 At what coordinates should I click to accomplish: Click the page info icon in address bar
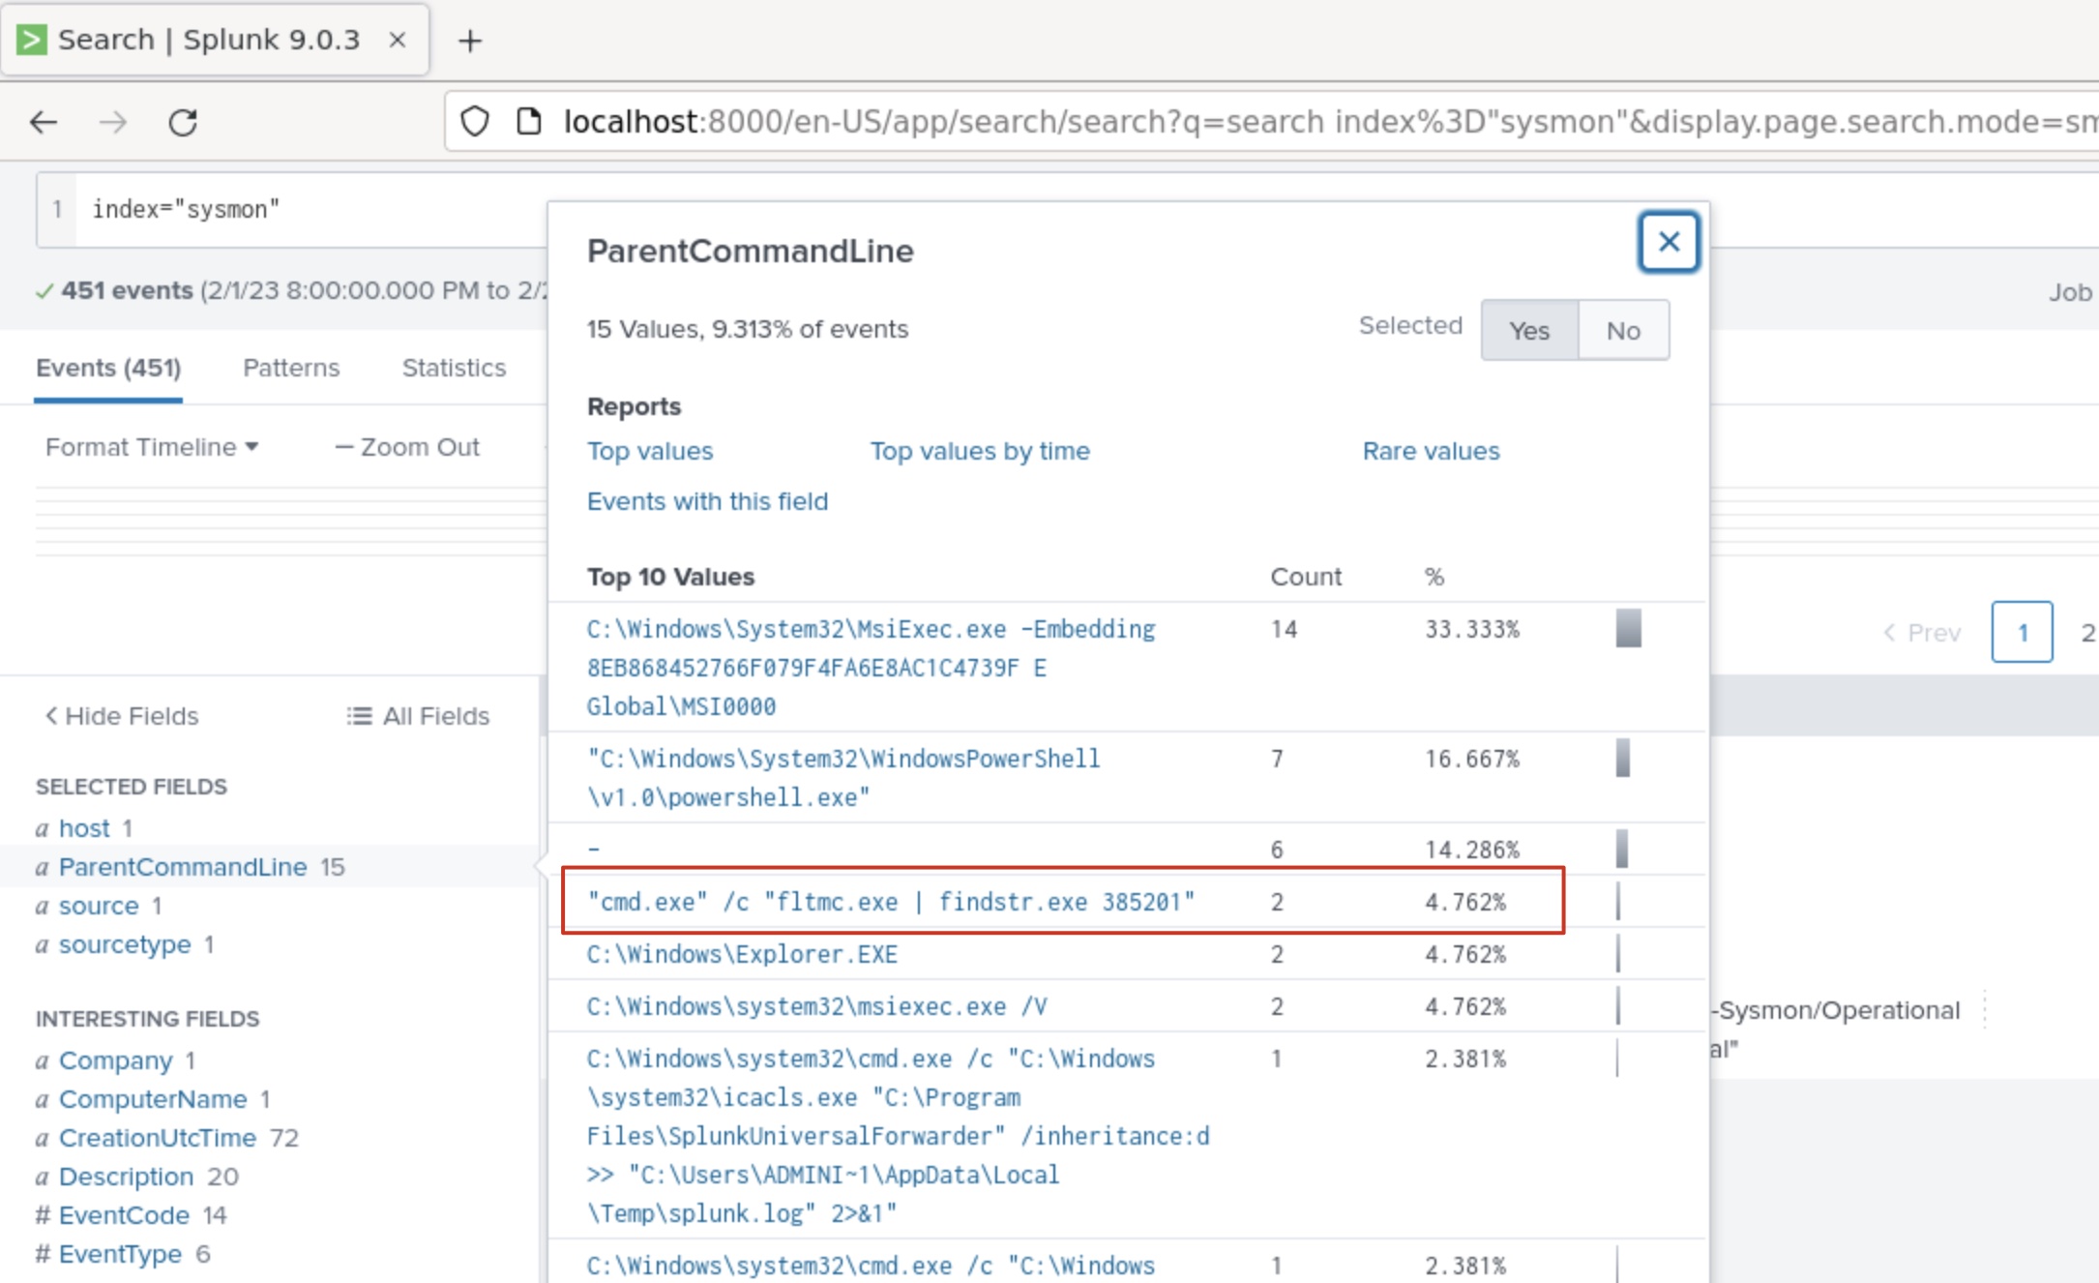pos(529,122)
